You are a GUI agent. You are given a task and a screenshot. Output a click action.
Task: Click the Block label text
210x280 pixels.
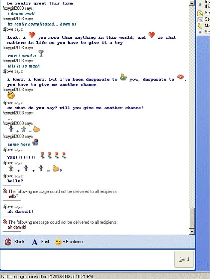click(x=19, y=242)
